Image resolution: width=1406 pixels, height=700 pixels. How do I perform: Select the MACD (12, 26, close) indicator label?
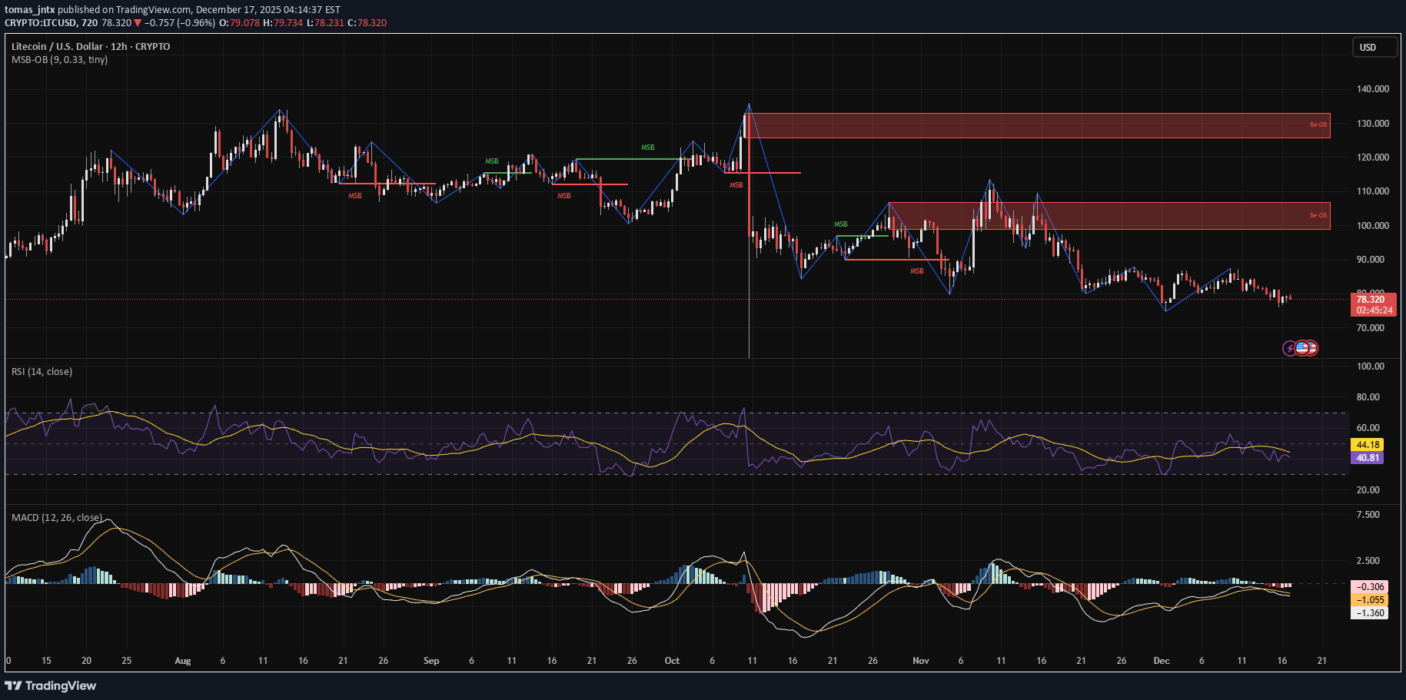(56, 518)
